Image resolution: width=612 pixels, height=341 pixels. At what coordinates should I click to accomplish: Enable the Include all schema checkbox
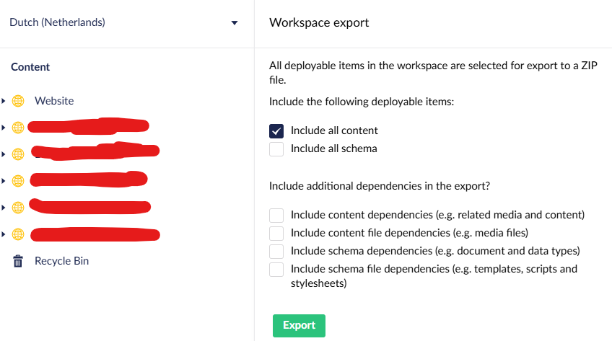(276, 149)
